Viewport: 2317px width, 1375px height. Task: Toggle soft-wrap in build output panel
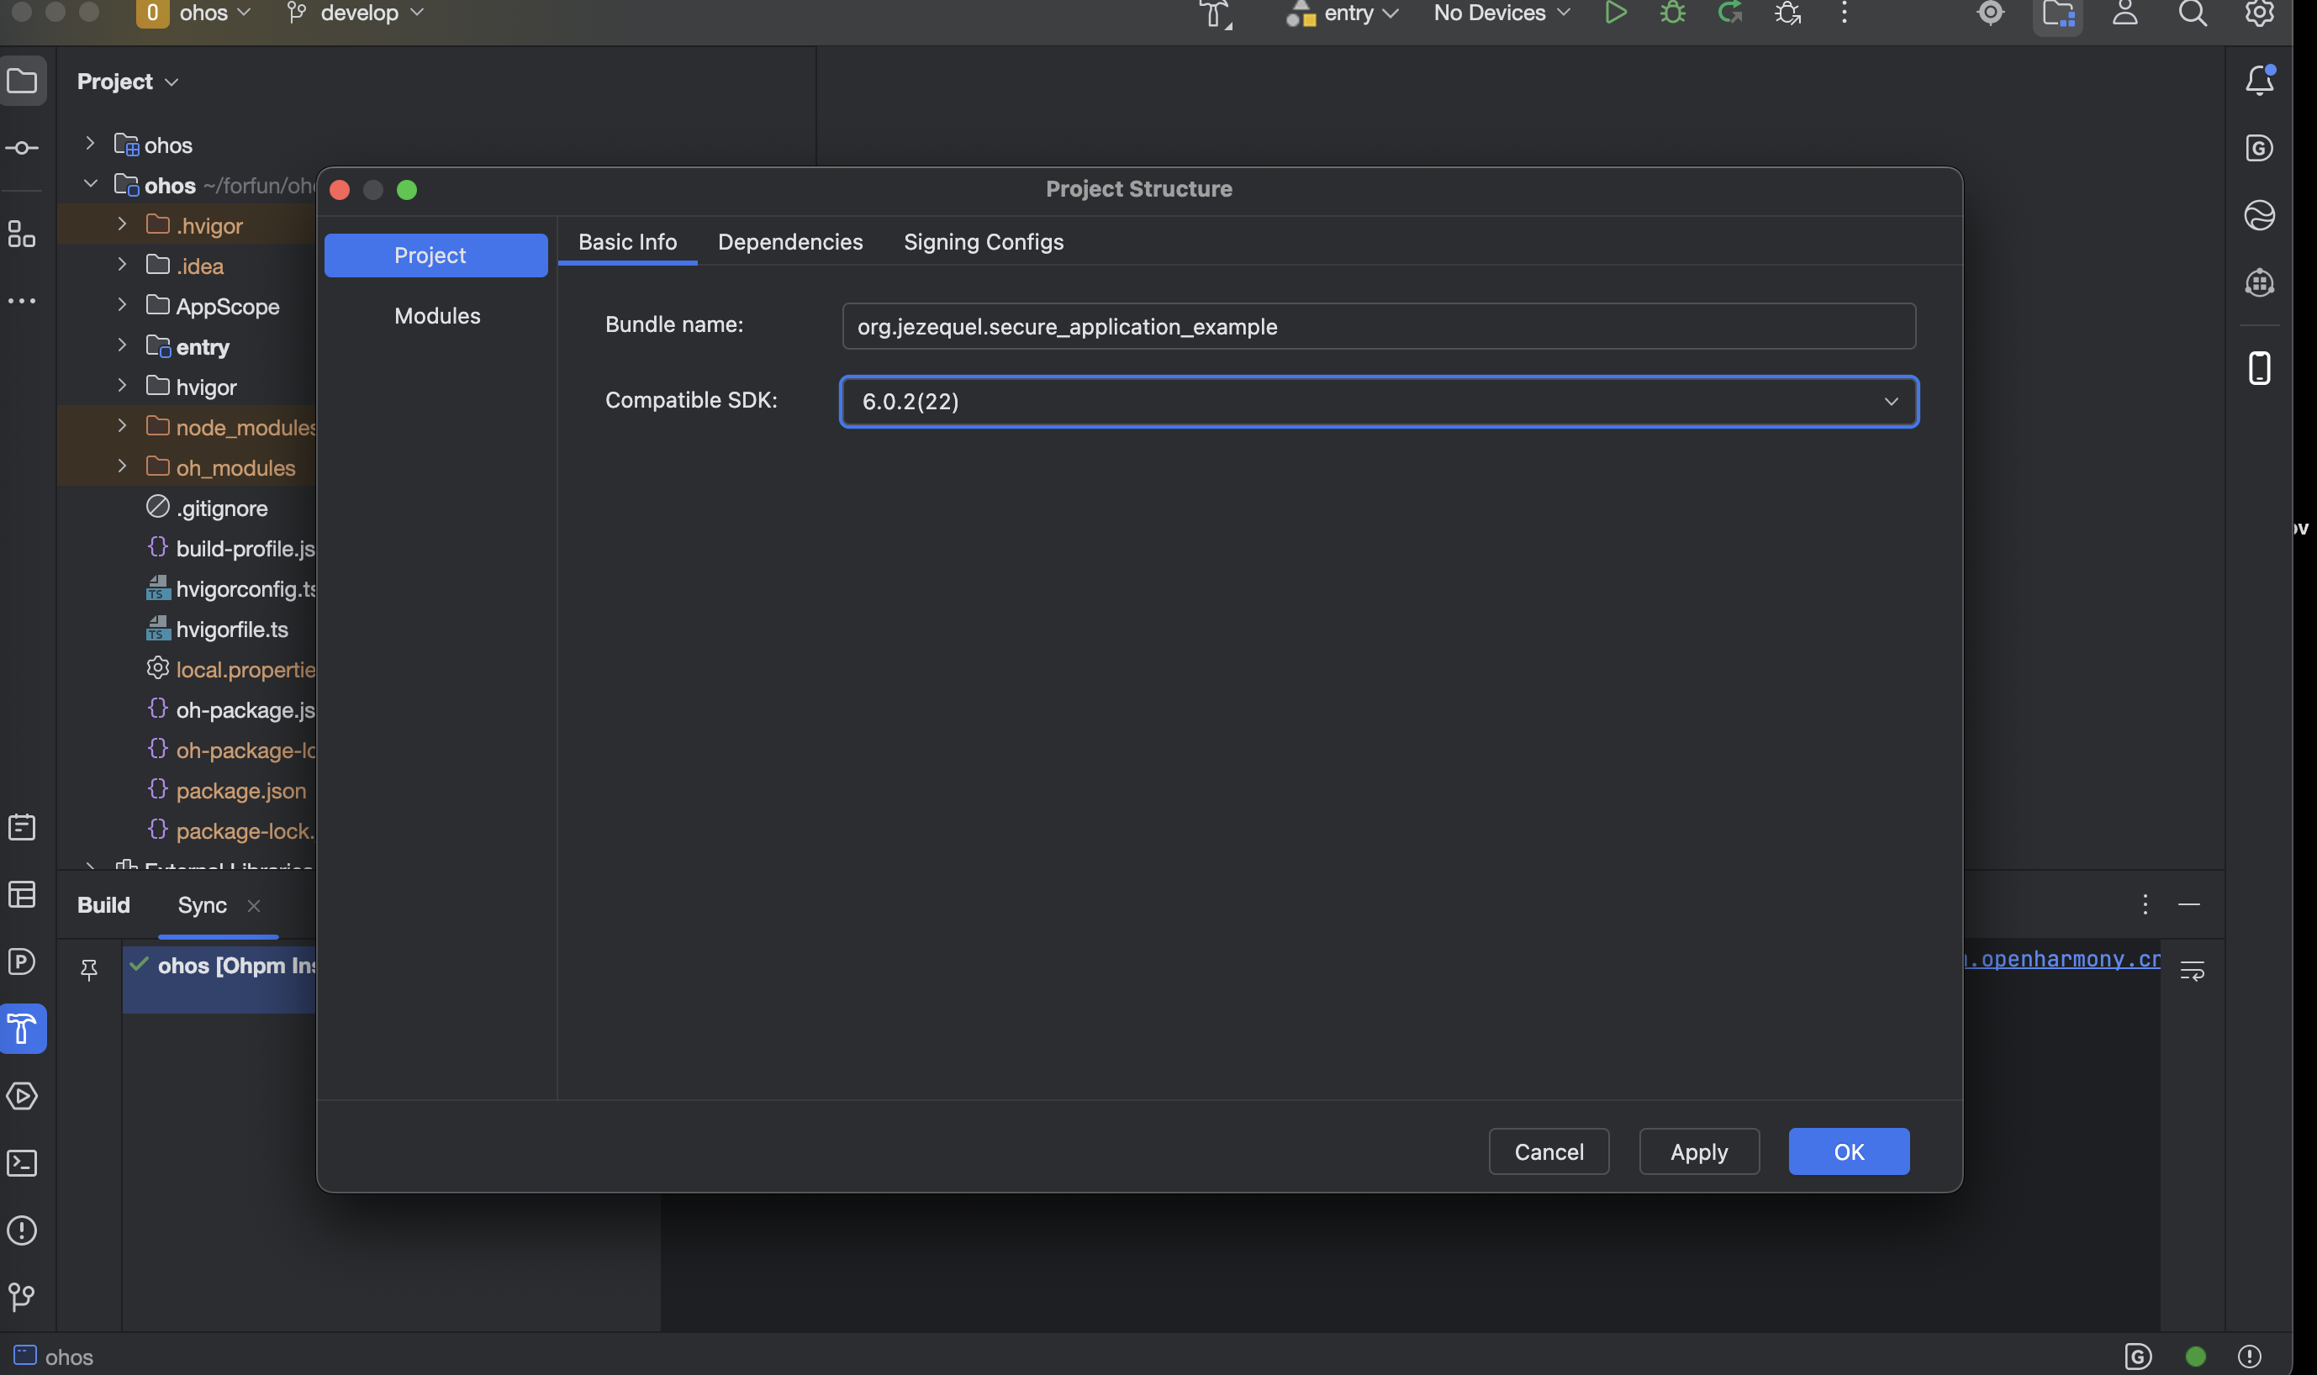pyautogui.click(x=2192, y=970)
